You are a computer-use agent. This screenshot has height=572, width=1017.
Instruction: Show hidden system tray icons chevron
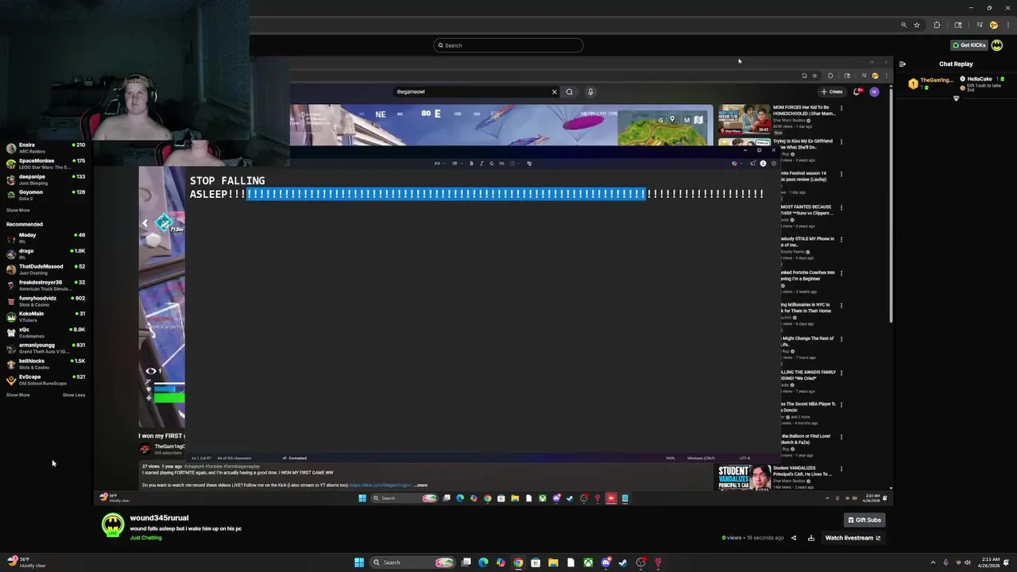click(x=933, y=562)
